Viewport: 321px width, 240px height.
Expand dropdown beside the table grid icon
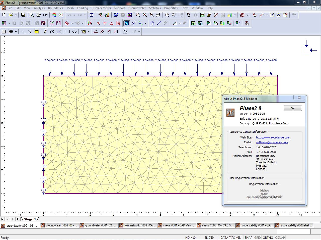point(16,32)
